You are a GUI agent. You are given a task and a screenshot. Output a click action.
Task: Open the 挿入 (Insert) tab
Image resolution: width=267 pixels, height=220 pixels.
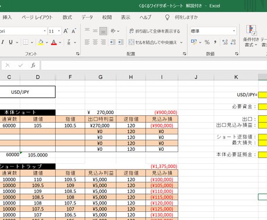7,17
